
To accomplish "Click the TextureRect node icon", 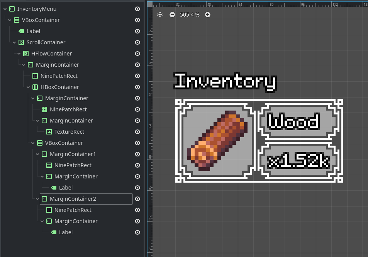I will pos(49,132).
